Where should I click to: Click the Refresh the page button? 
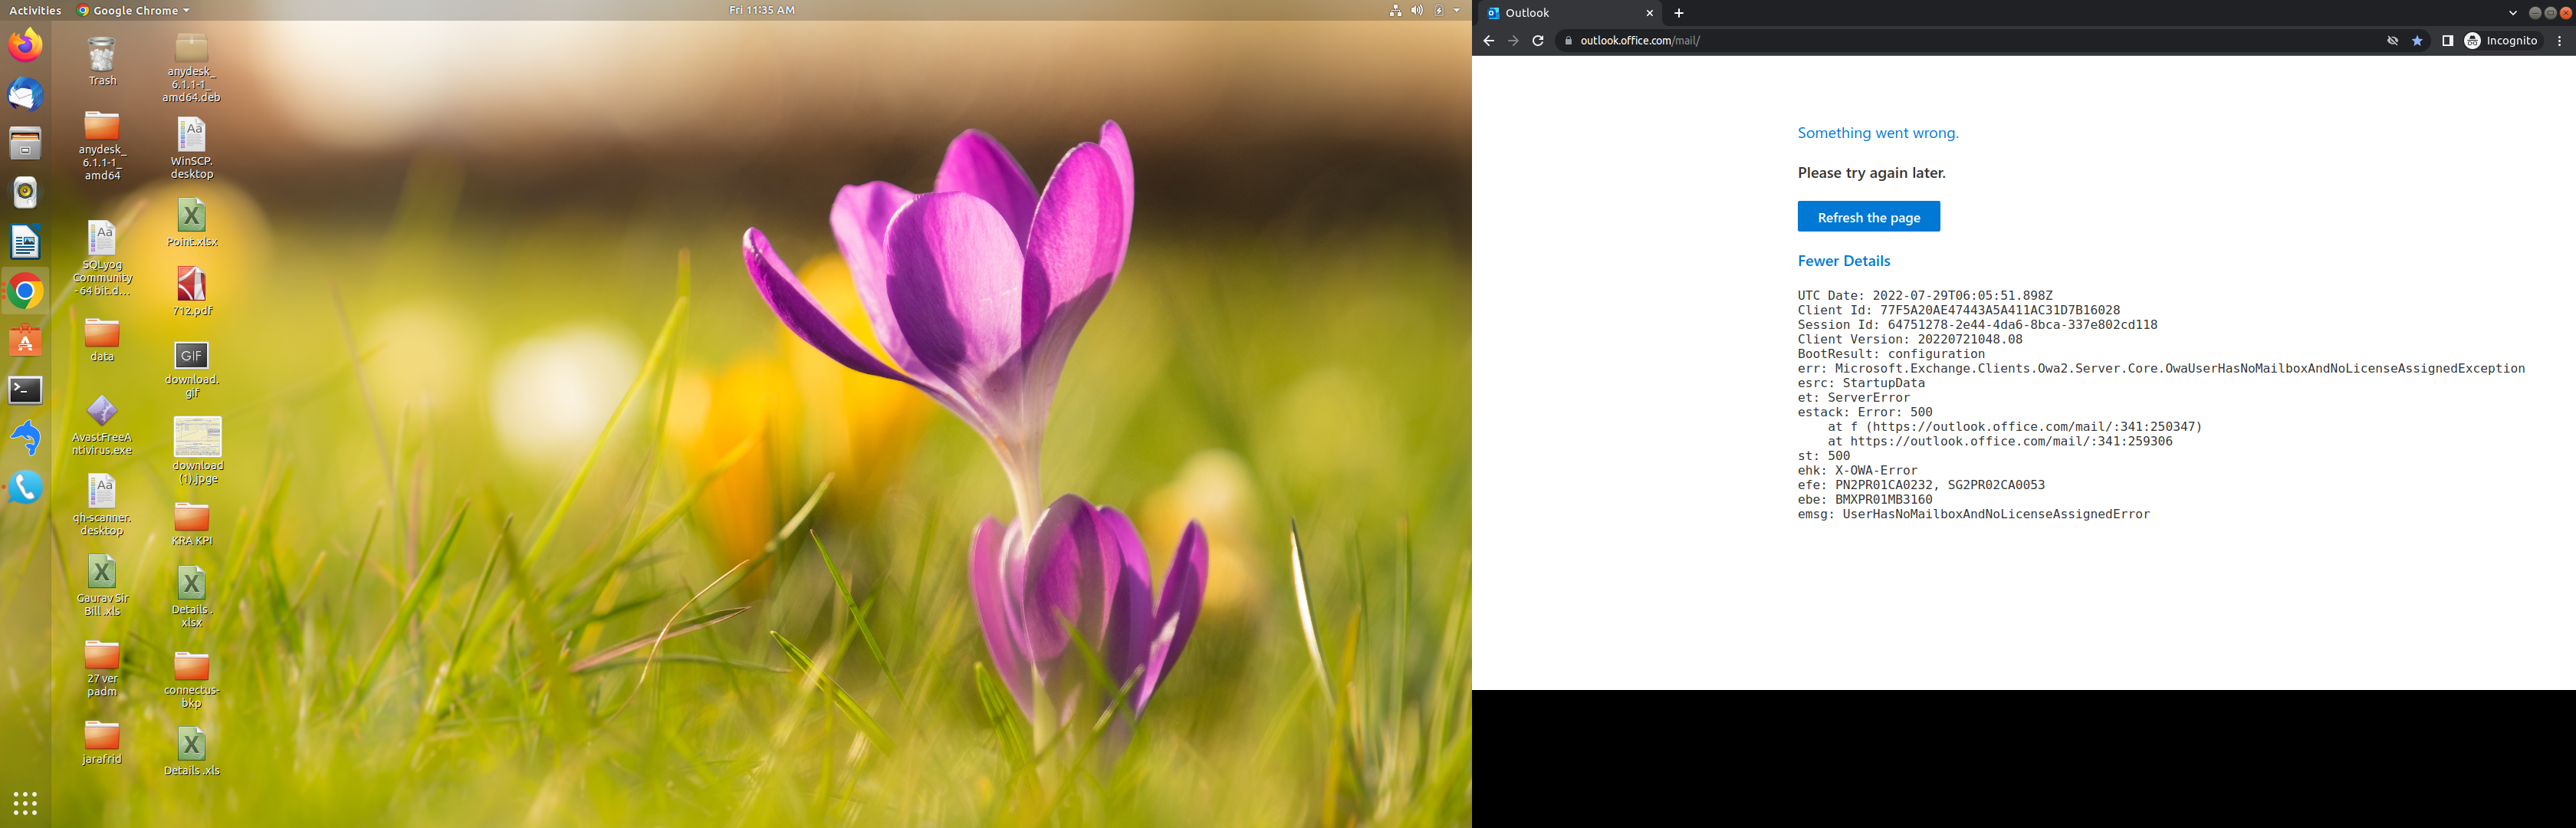tap(1868, 217)
